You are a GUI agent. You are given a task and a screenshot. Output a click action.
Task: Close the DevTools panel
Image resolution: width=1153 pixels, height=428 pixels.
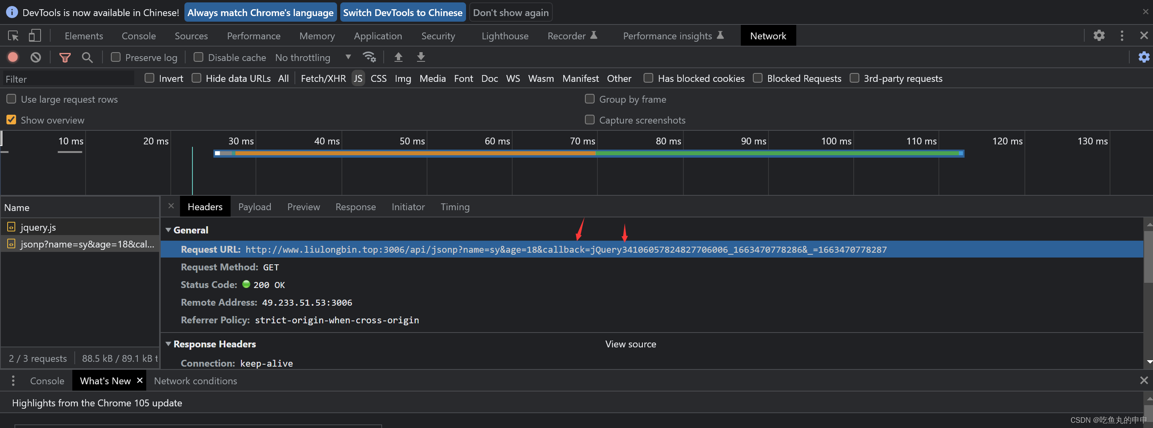[x=1144, y=35]
